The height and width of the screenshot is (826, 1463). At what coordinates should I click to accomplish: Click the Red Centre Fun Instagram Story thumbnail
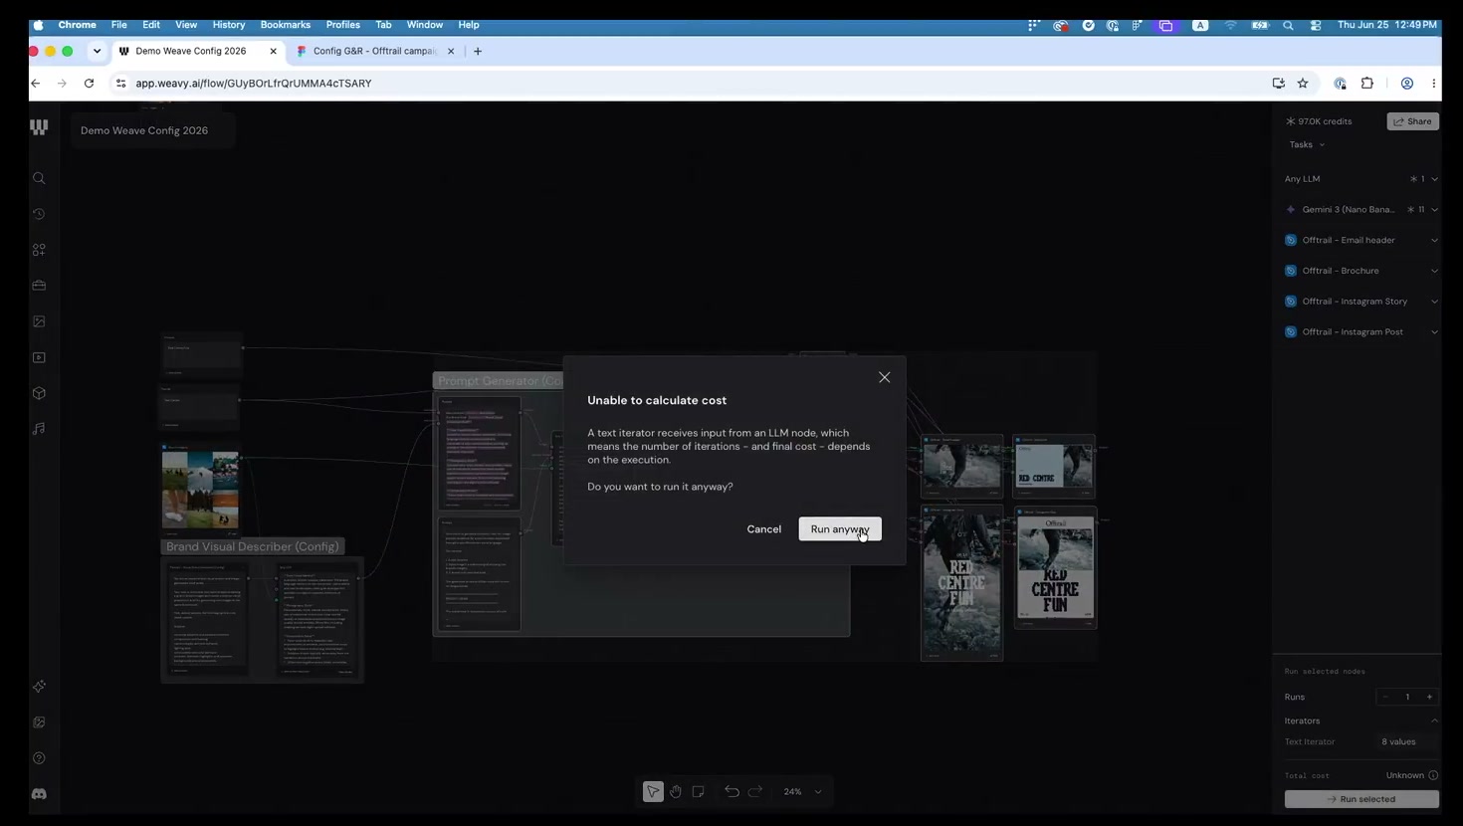[962, 584]
